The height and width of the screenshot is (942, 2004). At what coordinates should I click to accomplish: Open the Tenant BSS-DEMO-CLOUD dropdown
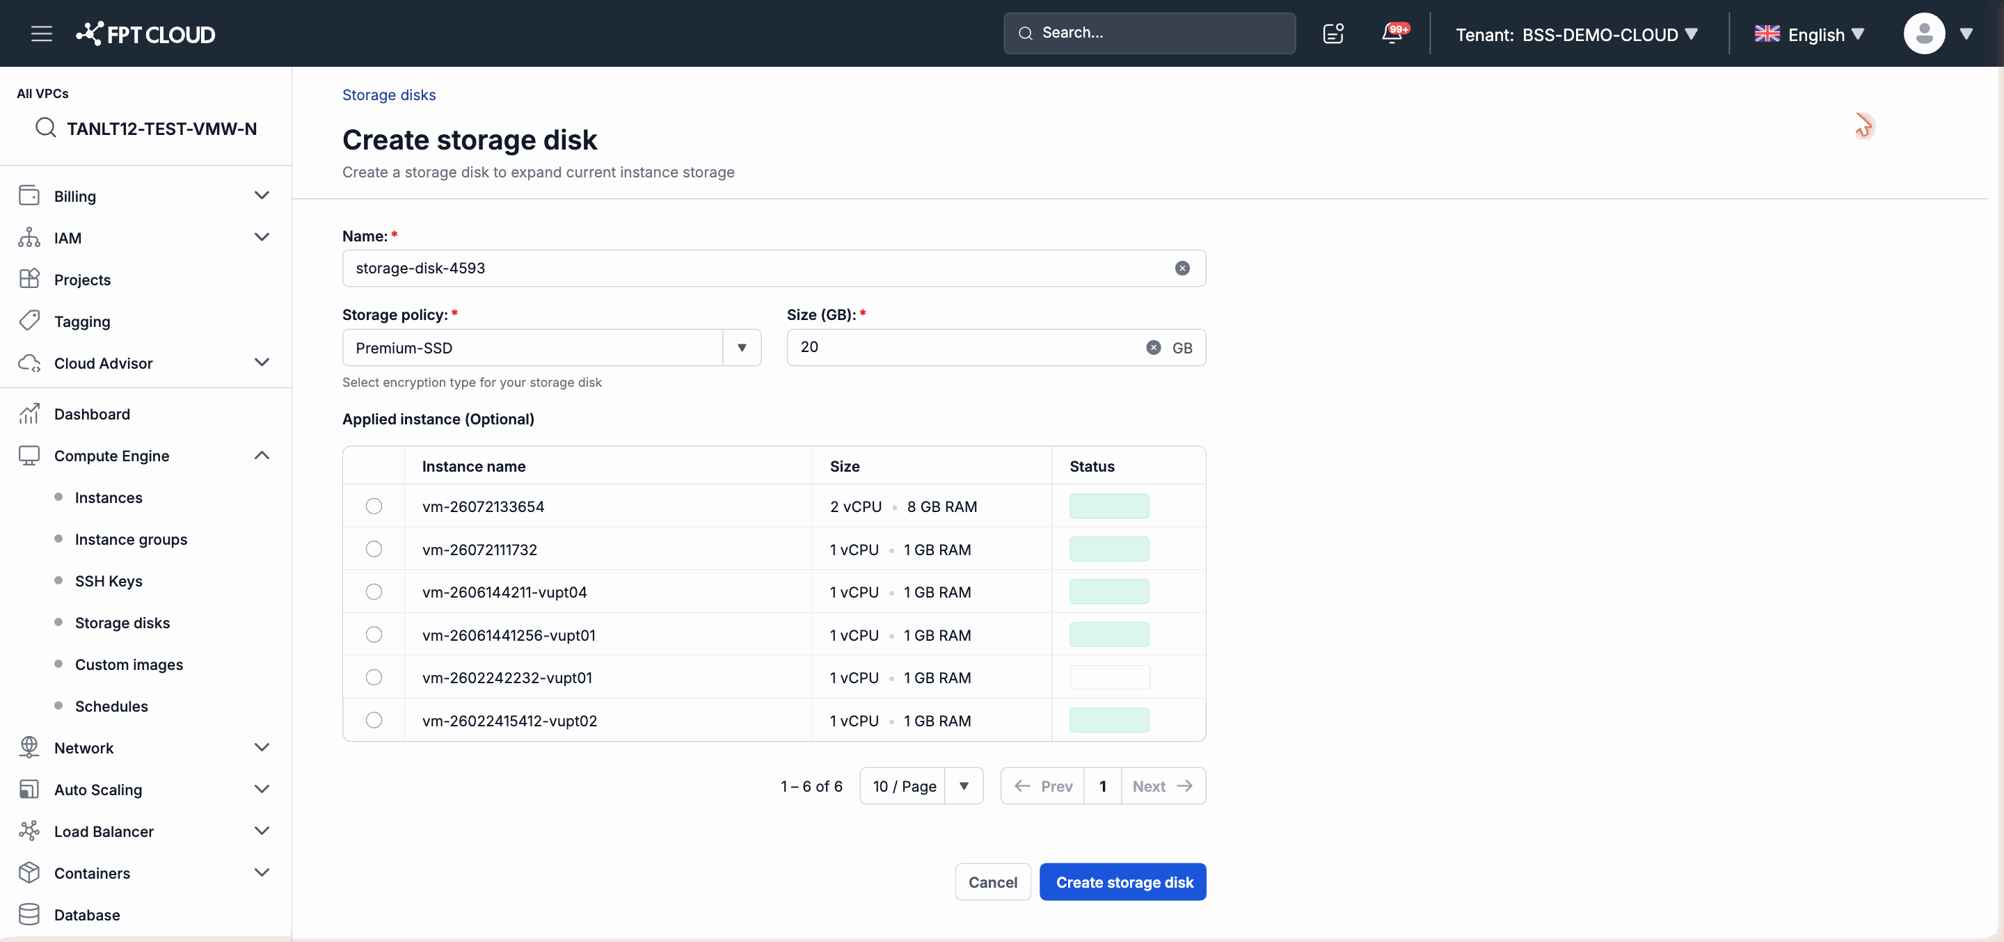[x=1577, y=34]
